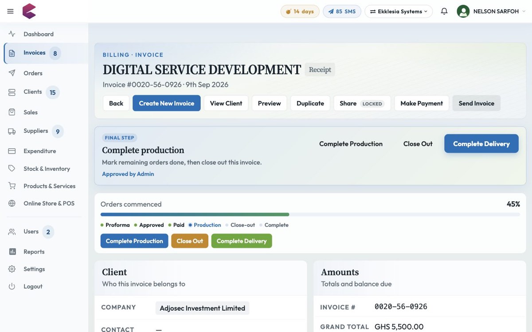This screenshot has height=332, width=532.
Task: Click the Users people icon
Action: [x=12, y=232]
